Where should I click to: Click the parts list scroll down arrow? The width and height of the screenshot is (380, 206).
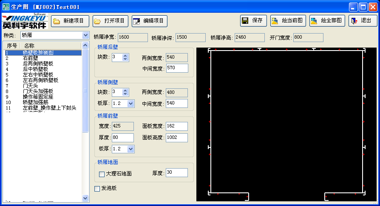point(85,198)
